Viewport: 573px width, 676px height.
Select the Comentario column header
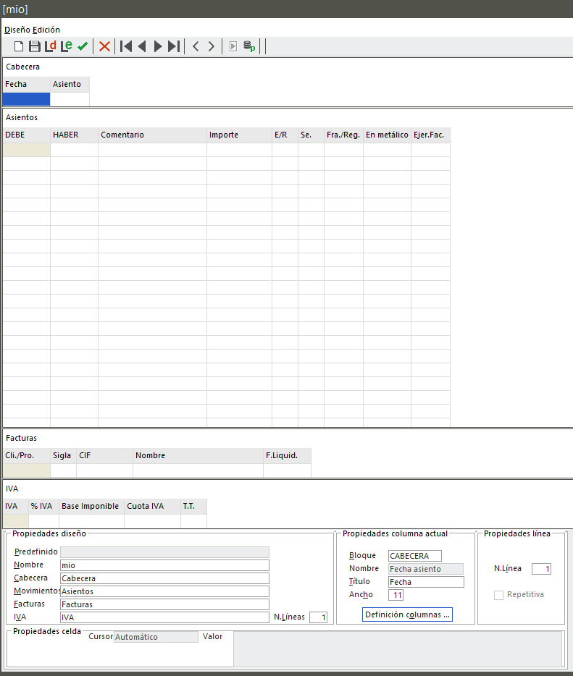click(153, 135)
